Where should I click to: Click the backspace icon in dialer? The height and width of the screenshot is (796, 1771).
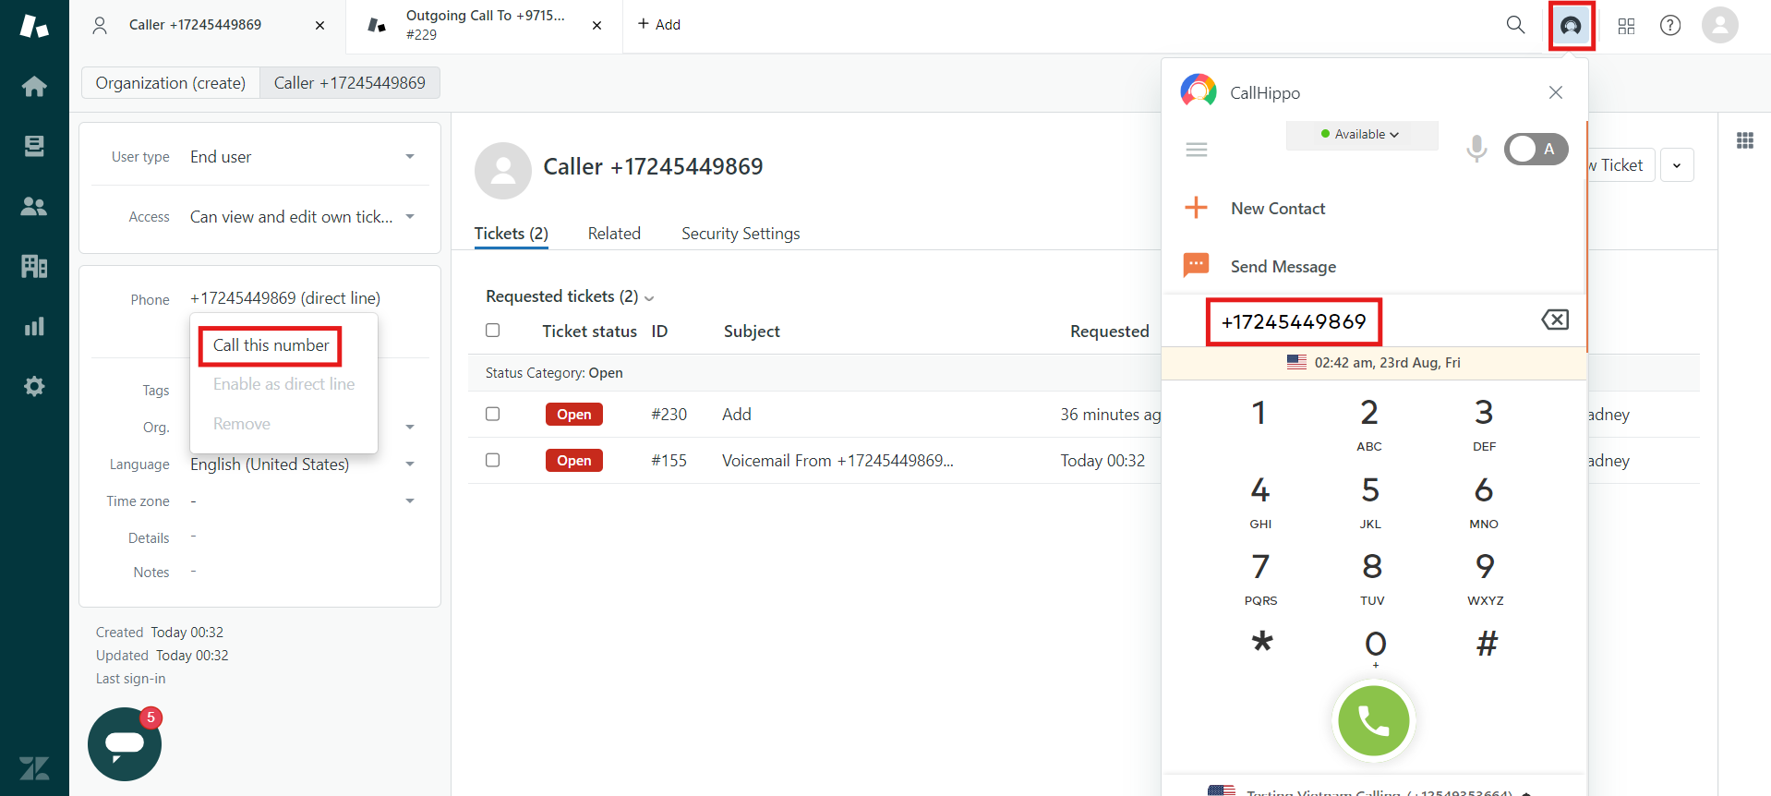click(1555, 320)
